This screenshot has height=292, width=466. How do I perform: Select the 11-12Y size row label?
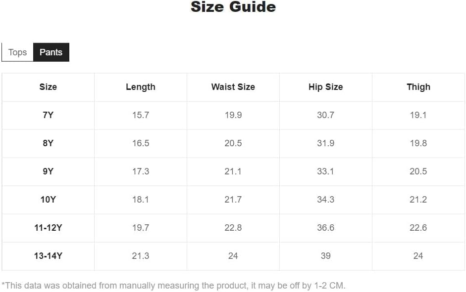click(x=48, y=228)
